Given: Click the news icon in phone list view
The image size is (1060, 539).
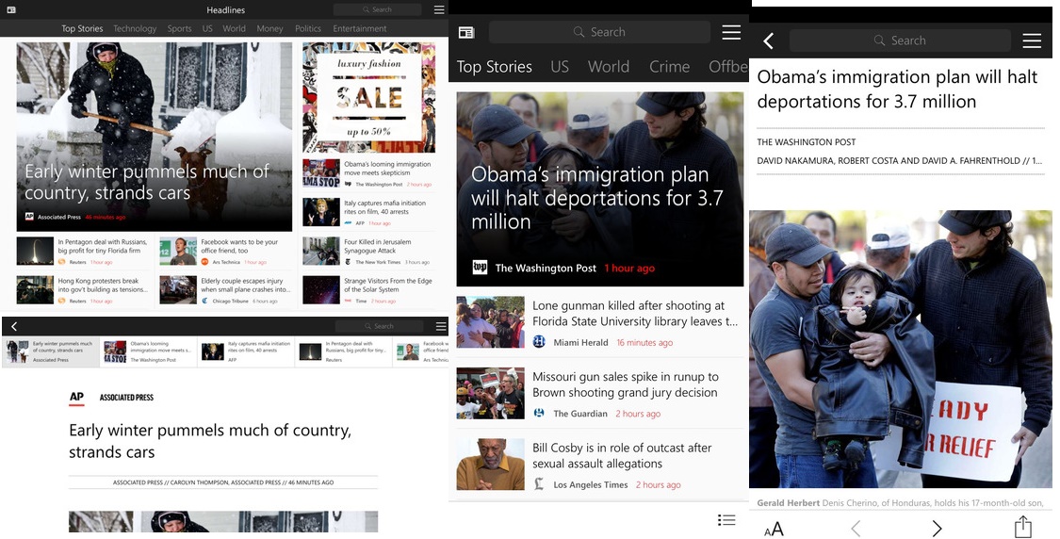Looking at the screenshot, I should point(465,32).
